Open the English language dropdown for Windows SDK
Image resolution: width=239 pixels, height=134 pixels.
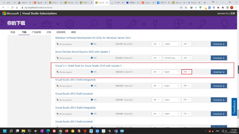coord(171,44)
